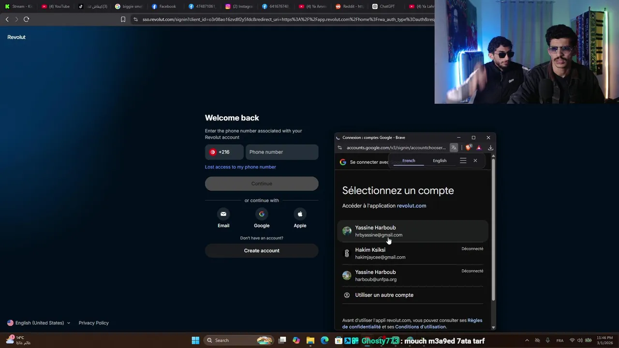
Task: Click the popup vertical scrollbar
Action: click(493, 230)
